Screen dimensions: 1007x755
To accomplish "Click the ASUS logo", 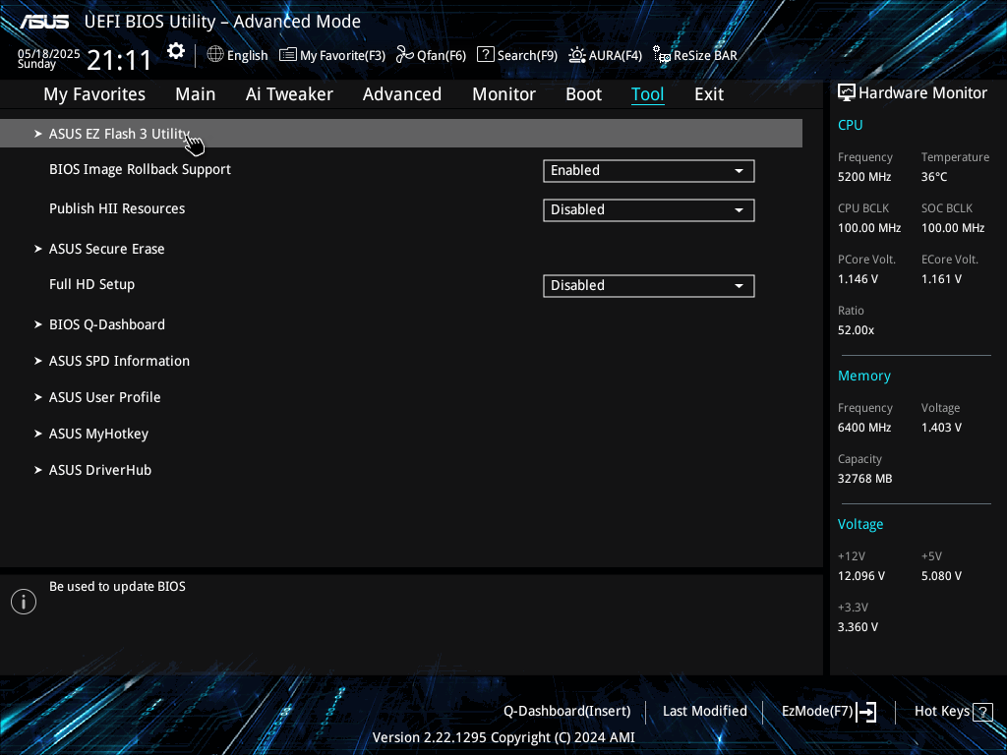I will pyautogui.click(x=44, y=22).
